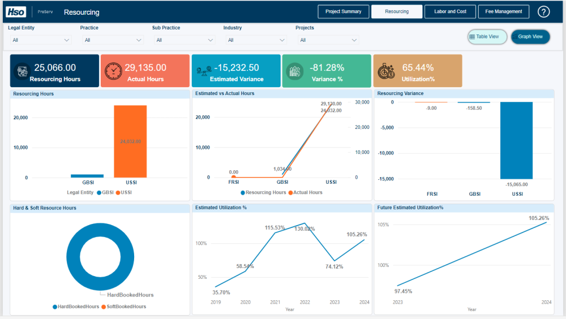
Task: Click the 0.00 FRSI data label
Action: coord(234,172)
